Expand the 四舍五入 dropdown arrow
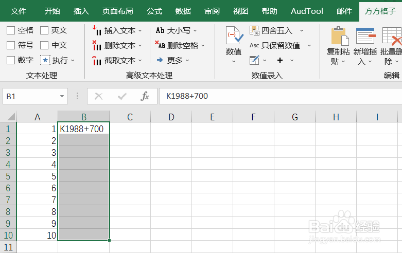402x253 pixels. (x=302, y=30)
